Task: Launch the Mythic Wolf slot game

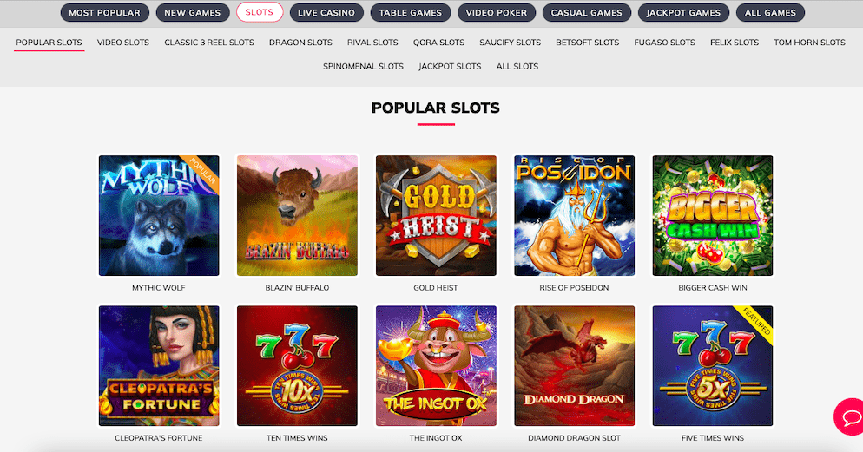Action: pyautogui.click(x=159, y=215)
